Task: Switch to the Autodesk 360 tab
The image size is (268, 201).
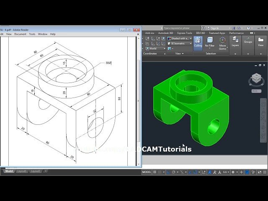Action: point(166,33)
